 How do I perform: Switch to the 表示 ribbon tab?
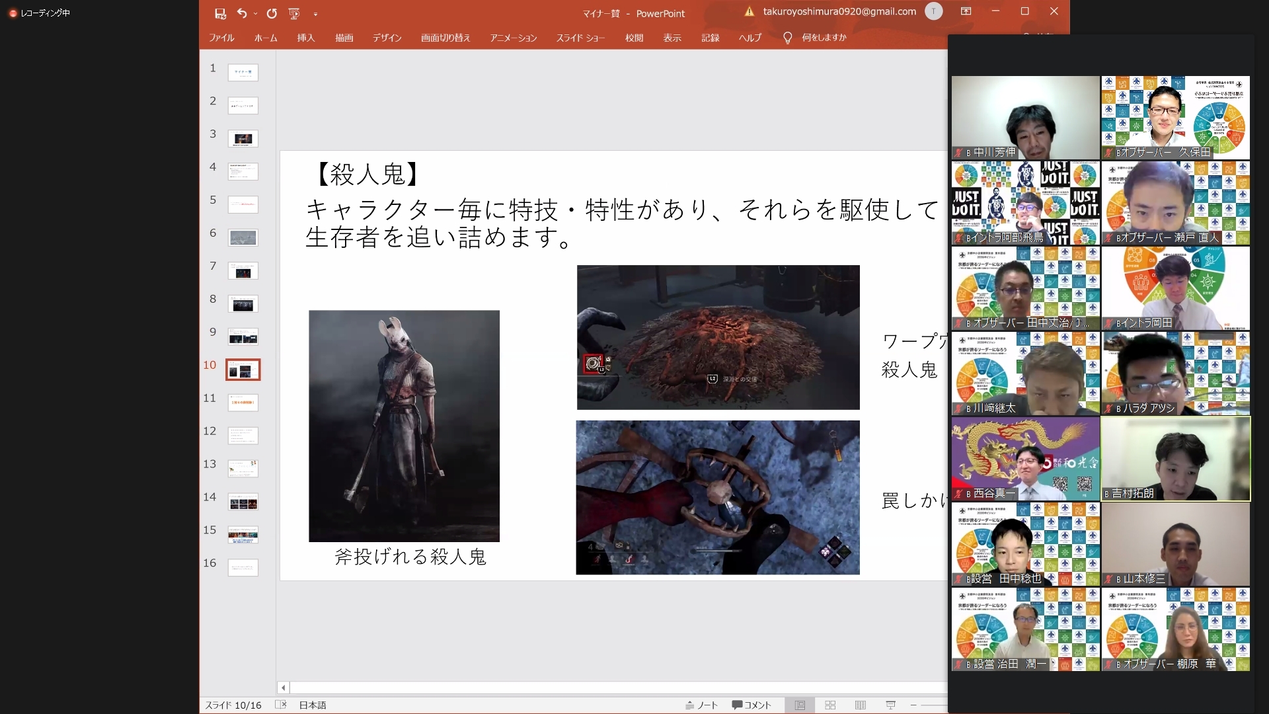672,38
